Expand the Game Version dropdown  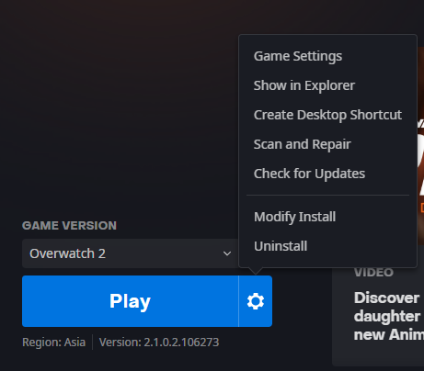click(131, 253)
